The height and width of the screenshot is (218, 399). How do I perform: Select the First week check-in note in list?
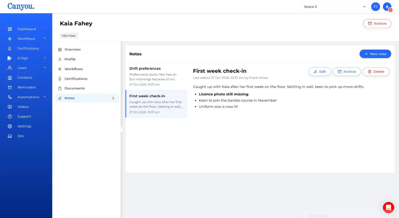[x=156, y=104]
